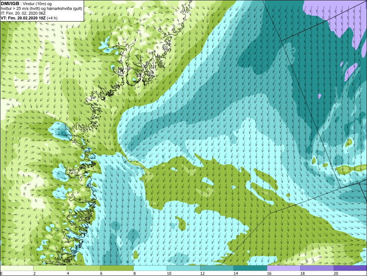Click the legend scale value '2'
This screenshot has height=276, width=367.
[x=34, y=273]
